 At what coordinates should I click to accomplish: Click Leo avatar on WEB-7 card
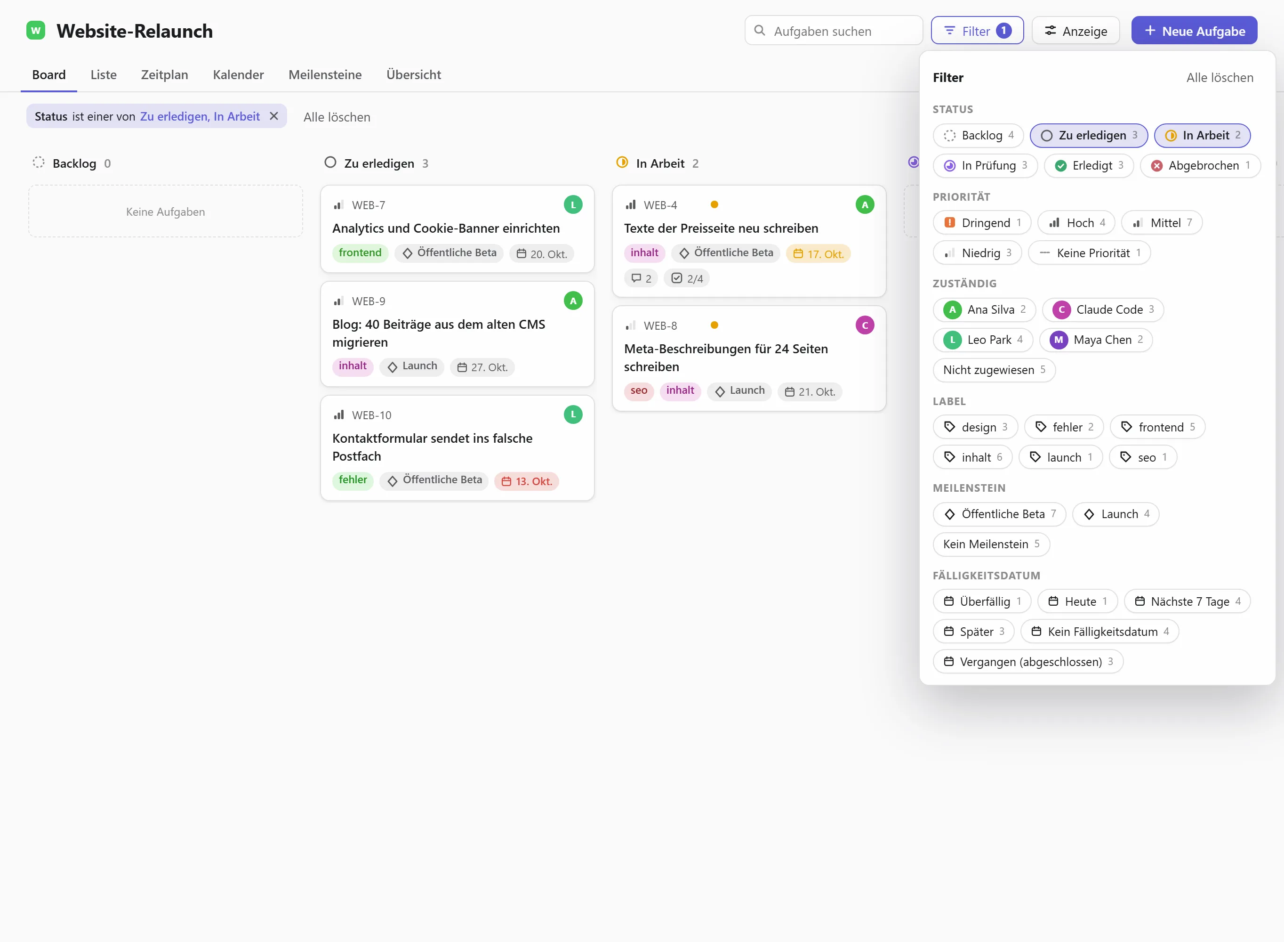pyautogui.click(x=573, y=205)
